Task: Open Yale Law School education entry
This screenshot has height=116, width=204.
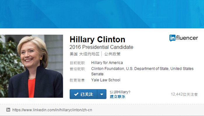Action: 105,80
